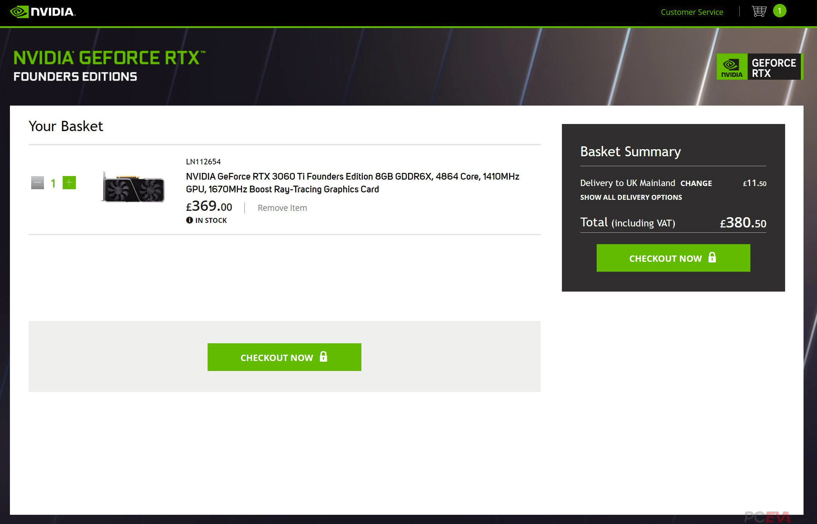817x524 pixels.
Task: Open the shopping cart icon
Action: pyautogui.click(x=759, y=11)
